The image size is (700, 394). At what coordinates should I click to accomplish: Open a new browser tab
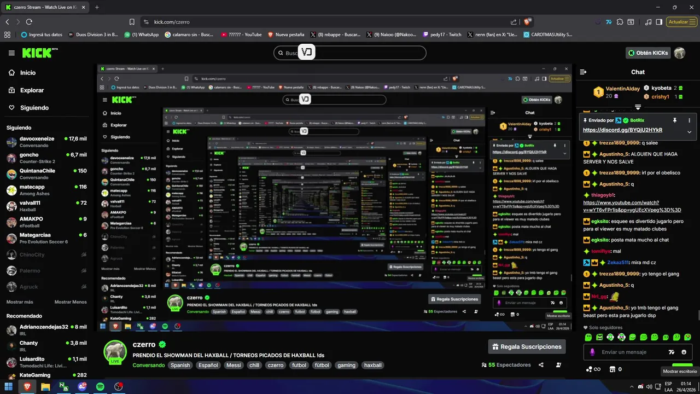pos(97,7)
